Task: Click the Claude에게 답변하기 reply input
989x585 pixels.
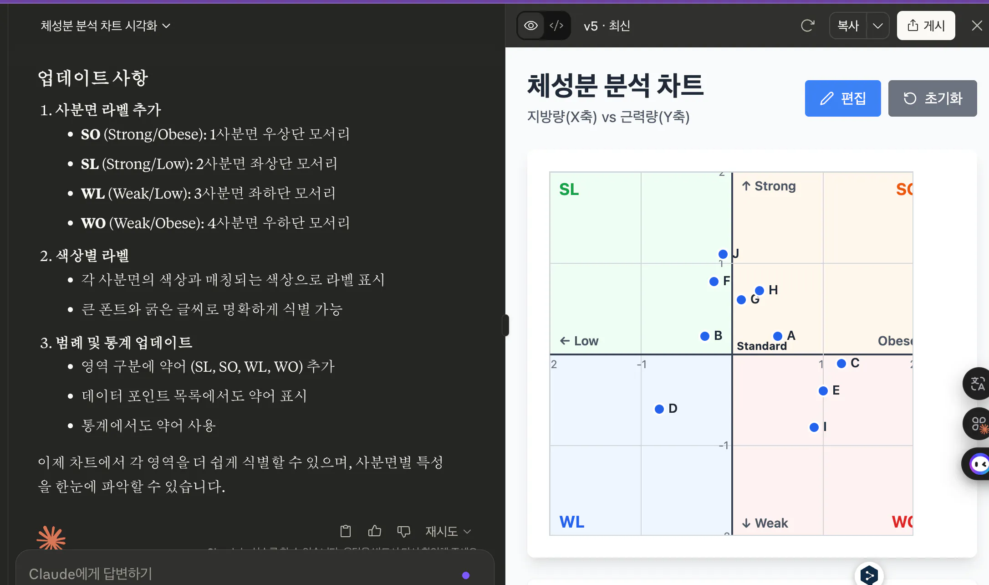Action: 255,573
